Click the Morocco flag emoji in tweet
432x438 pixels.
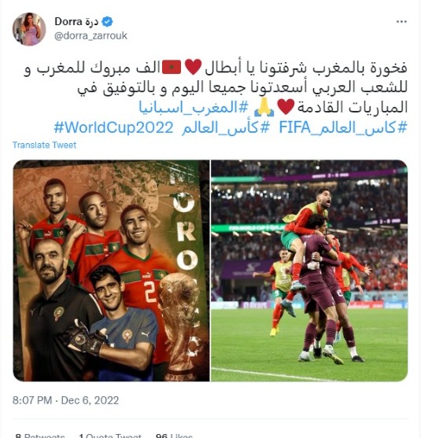(x=172, y=67)
